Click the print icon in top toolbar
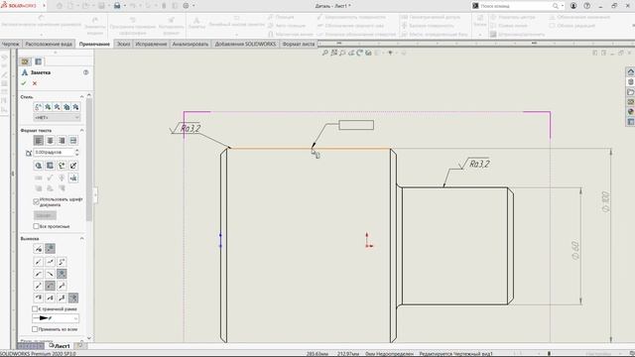This screenshot has height=357, width=635. point(117,6)
